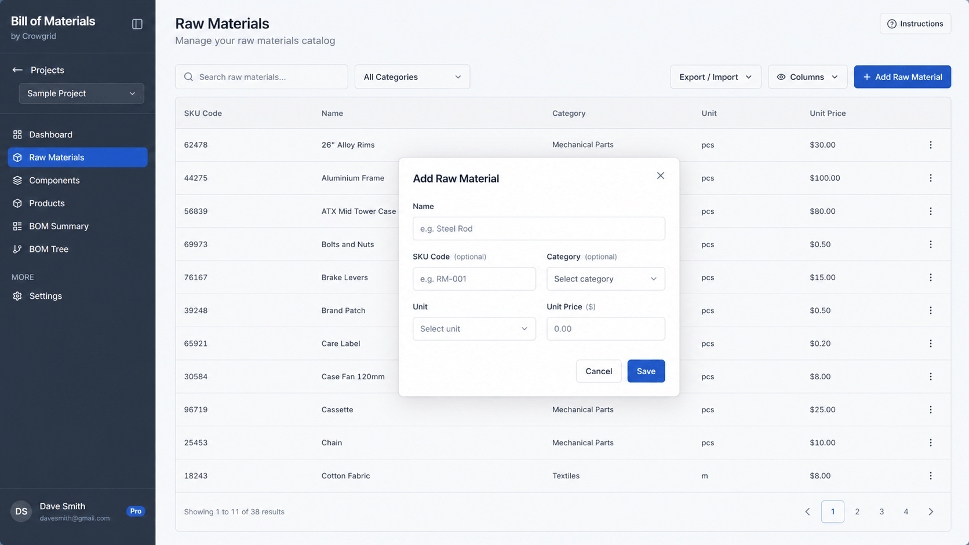Click the Textiles category cell

coord(566,476)
